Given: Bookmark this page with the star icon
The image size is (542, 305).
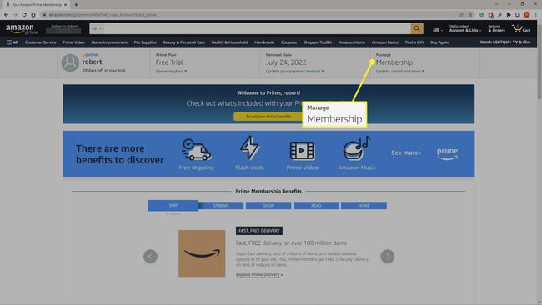Looking at the screenshot, I should (x=470, y=14).
